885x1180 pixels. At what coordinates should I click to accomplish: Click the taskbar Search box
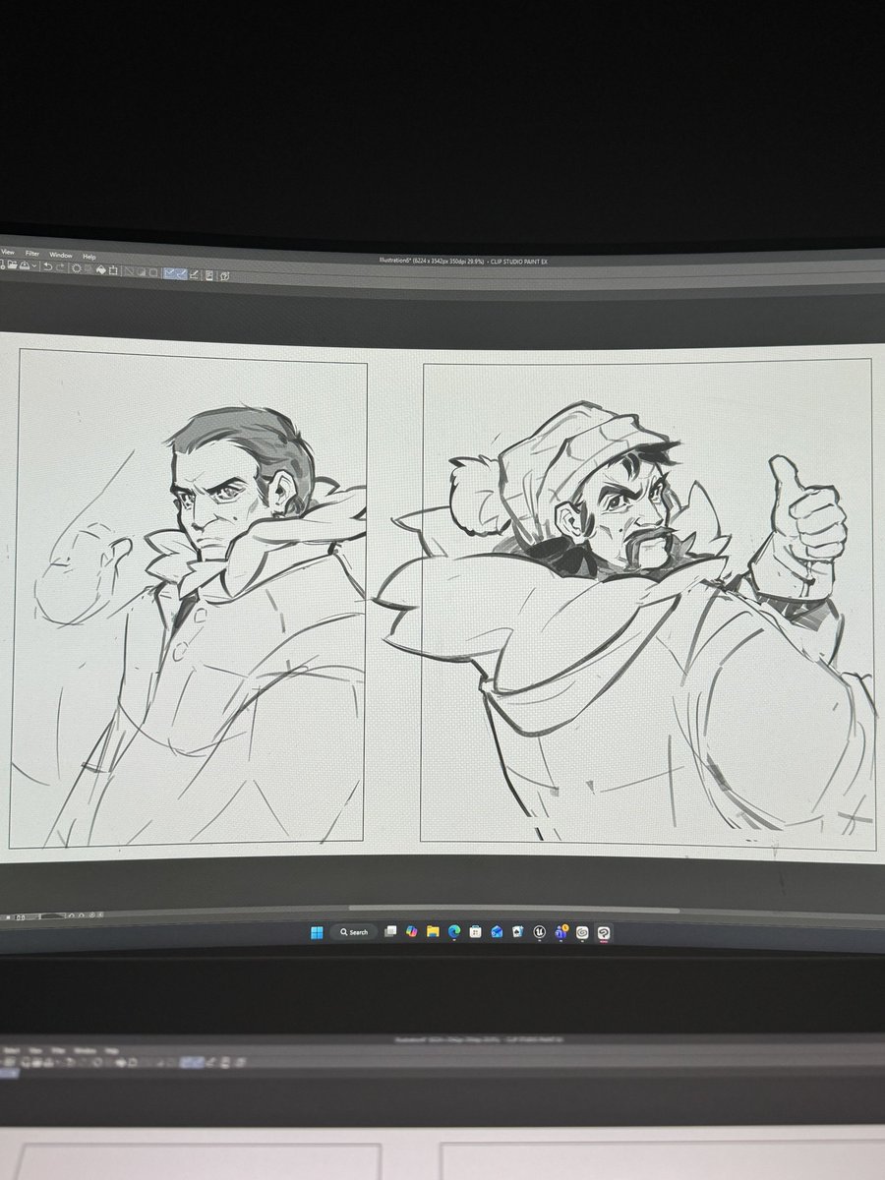(354, 932)
